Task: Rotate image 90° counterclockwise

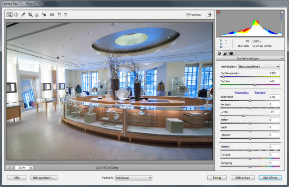Action: (59, 14)
